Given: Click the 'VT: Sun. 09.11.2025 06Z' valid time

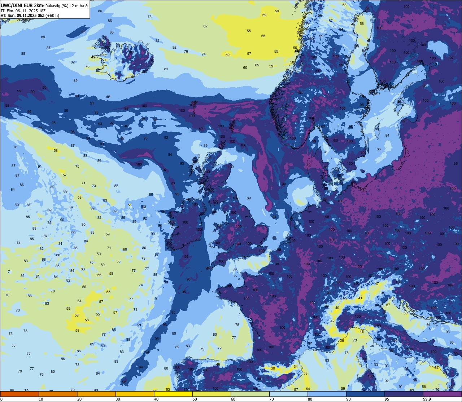Looking at the screenshot, I should tap(22, 15).
